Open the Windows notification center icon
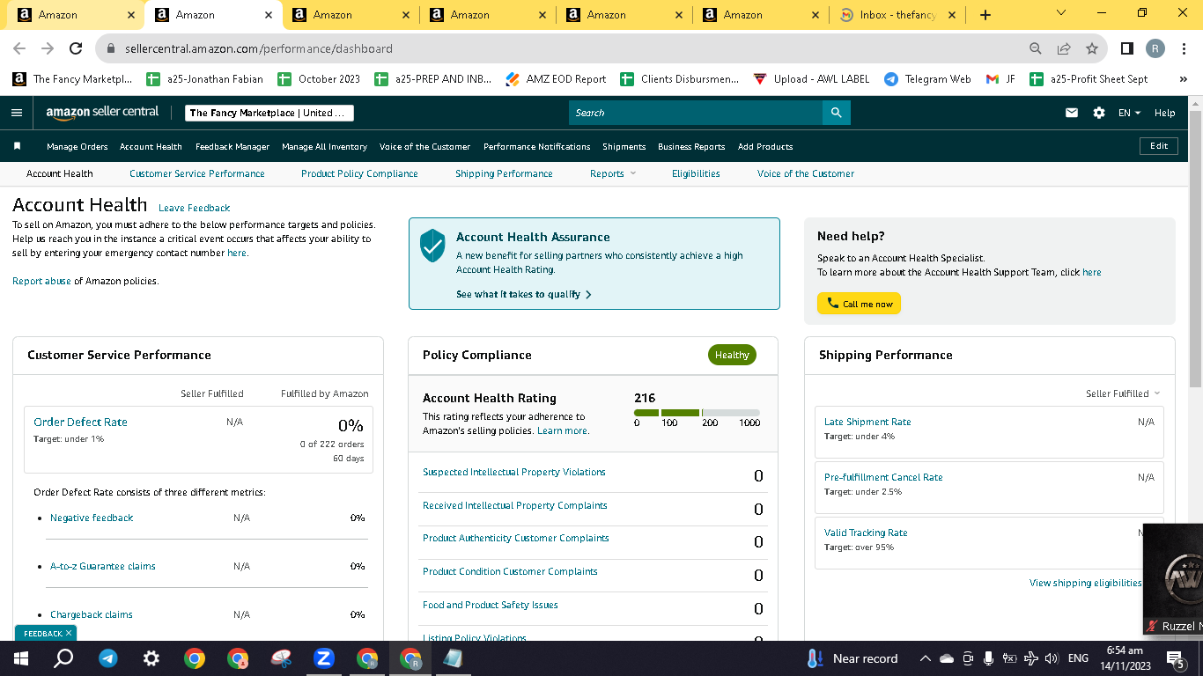Screen dimensions: 1203x676 click(x=1174, y=658)
